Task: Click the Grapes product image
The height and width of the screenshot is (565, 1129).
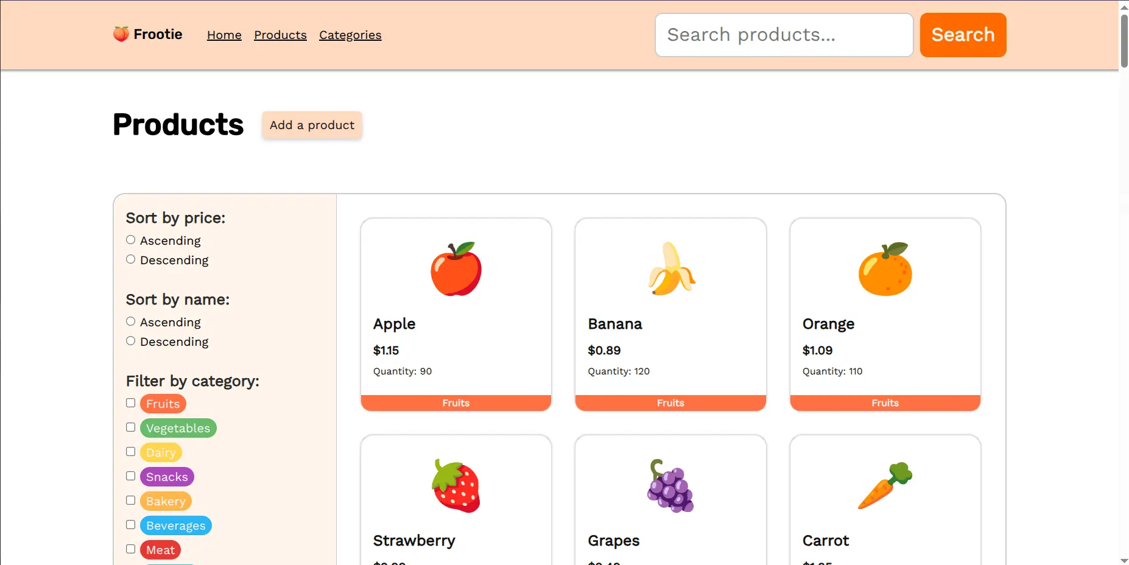Action: coord(670,485)
